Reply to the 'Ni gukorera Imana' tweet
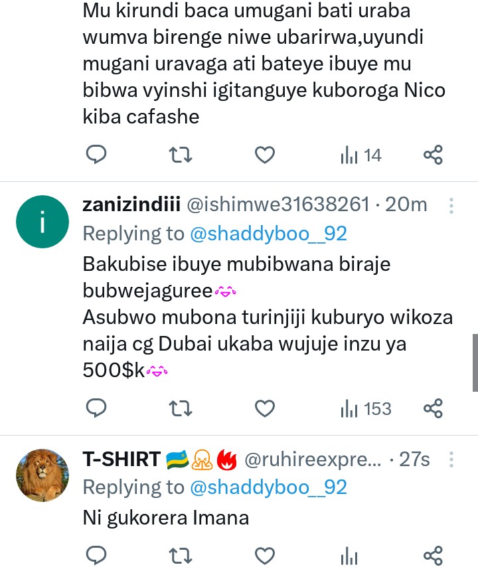Screen dimensions: 478x573 pyautogui.click(x=97, y=556)
